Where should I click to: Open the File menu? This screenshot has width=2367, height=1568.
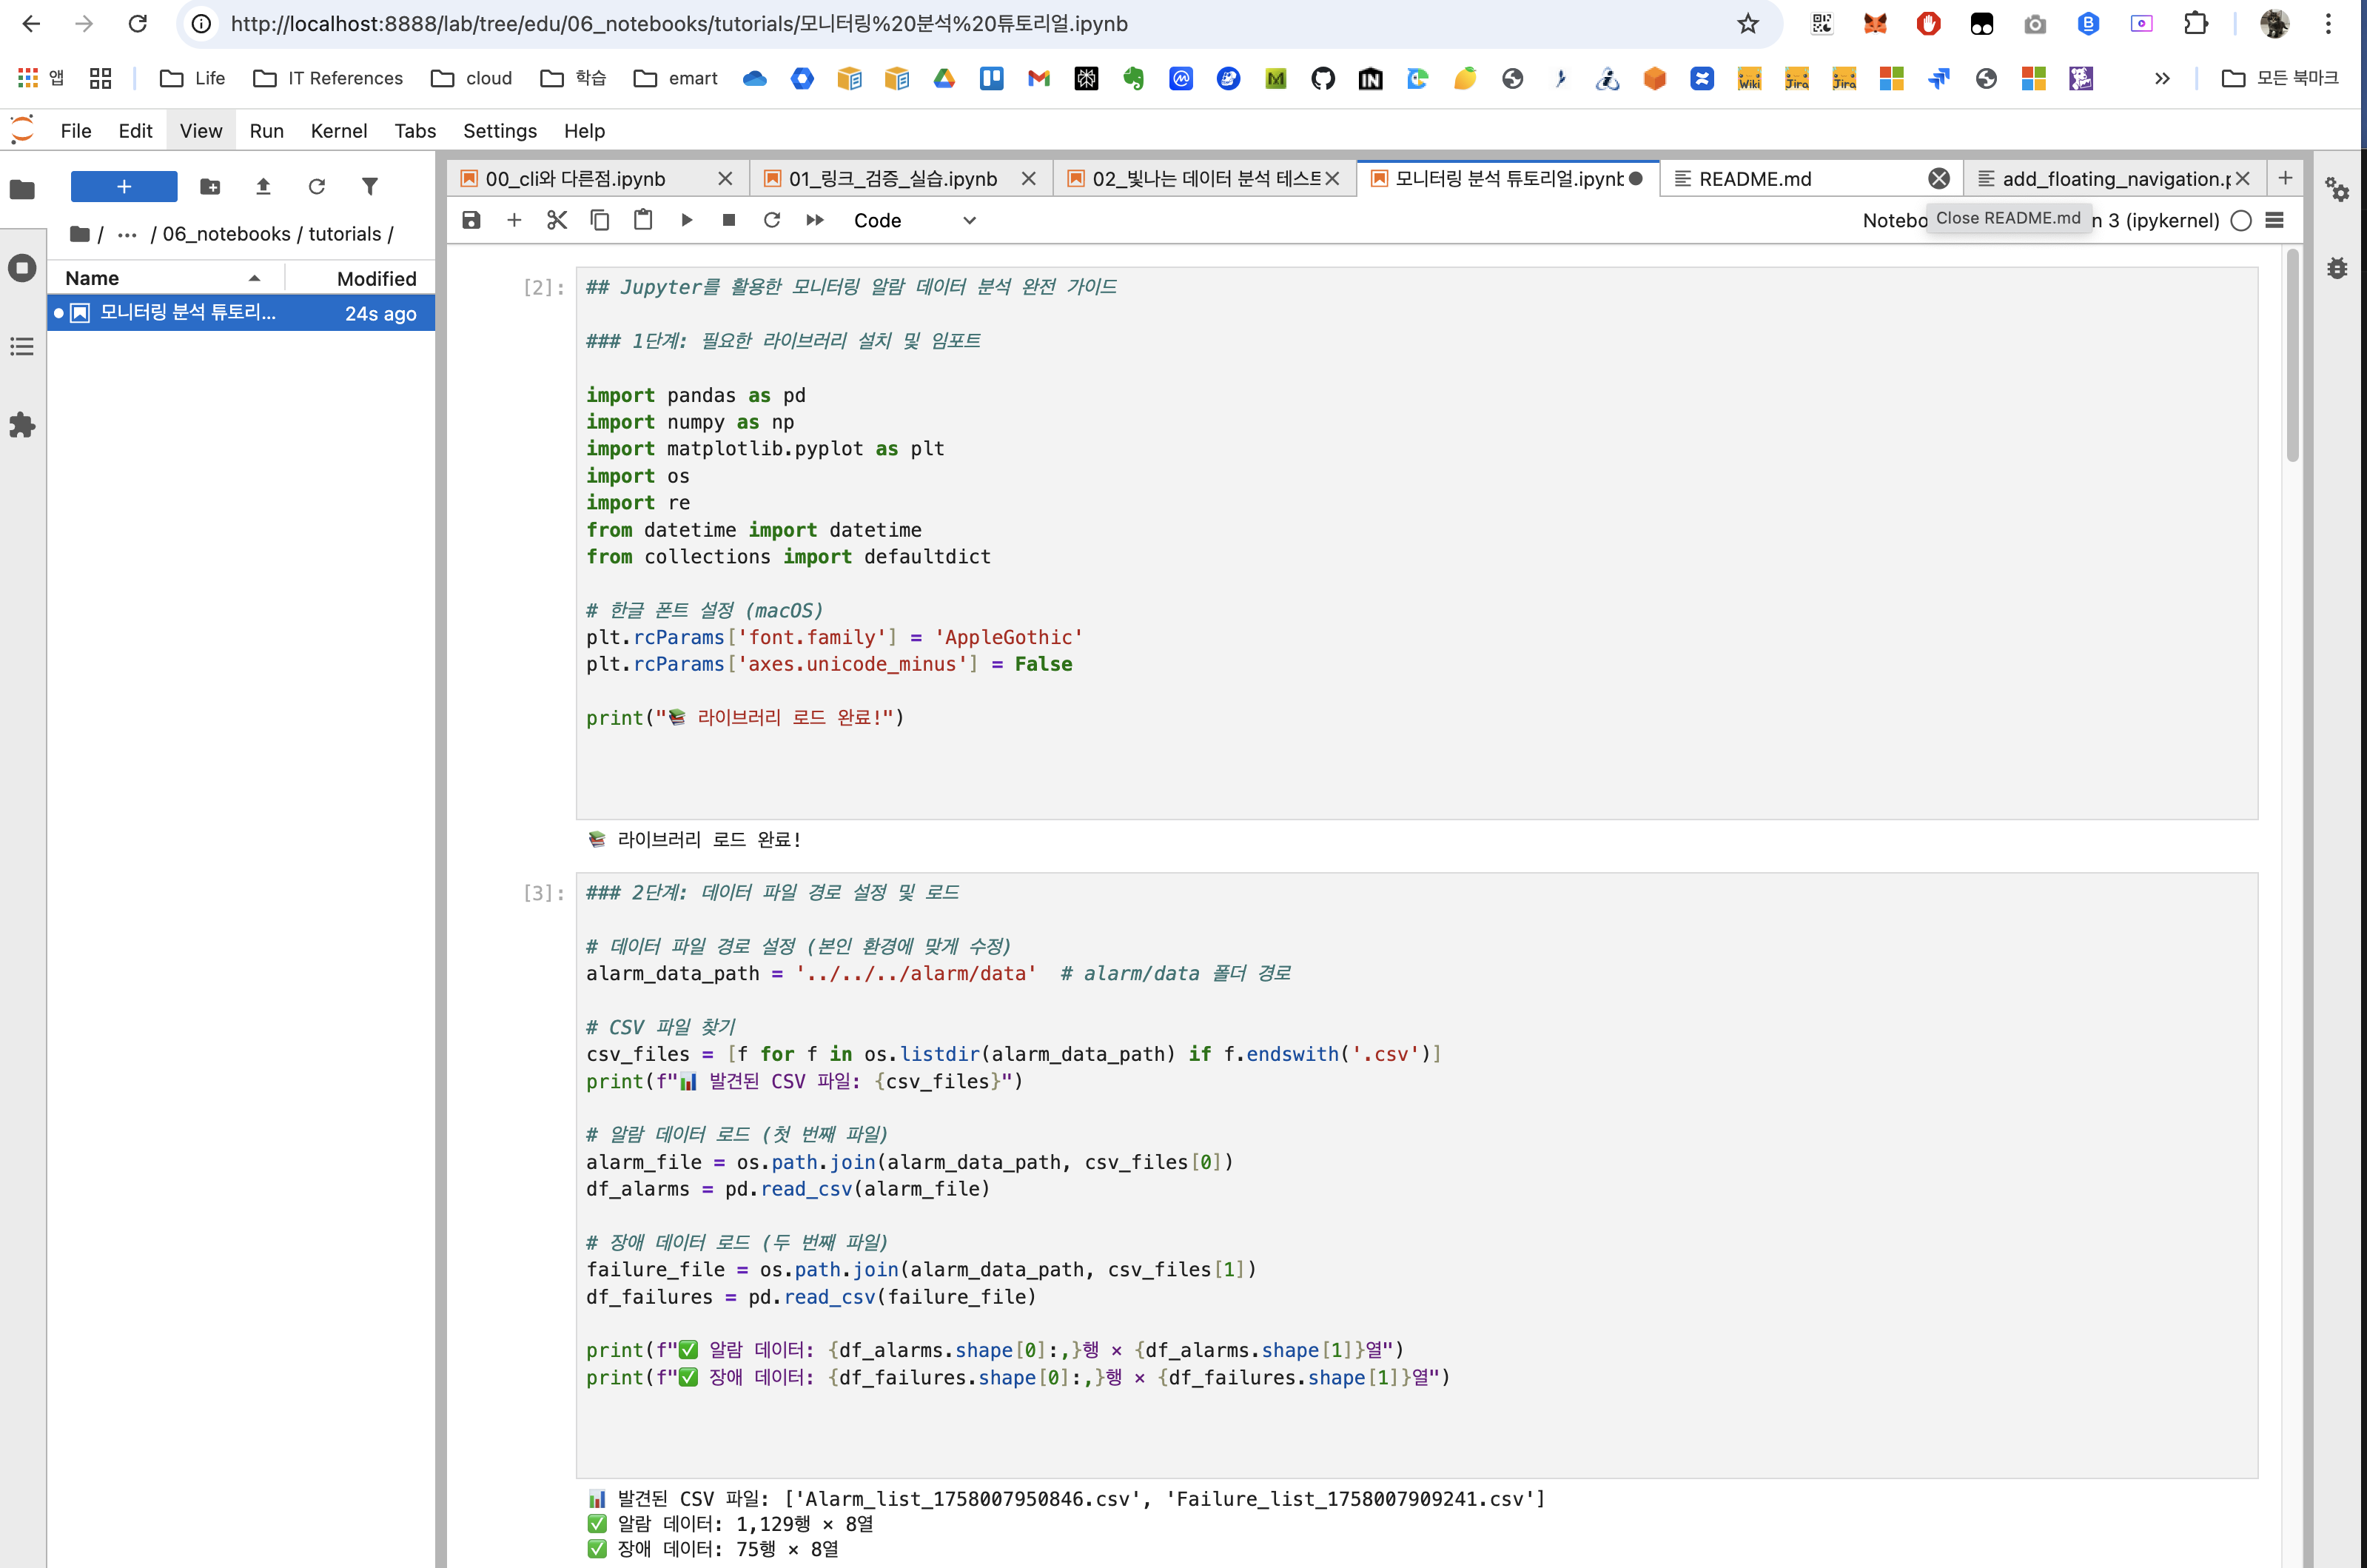(x=76, y=131)
